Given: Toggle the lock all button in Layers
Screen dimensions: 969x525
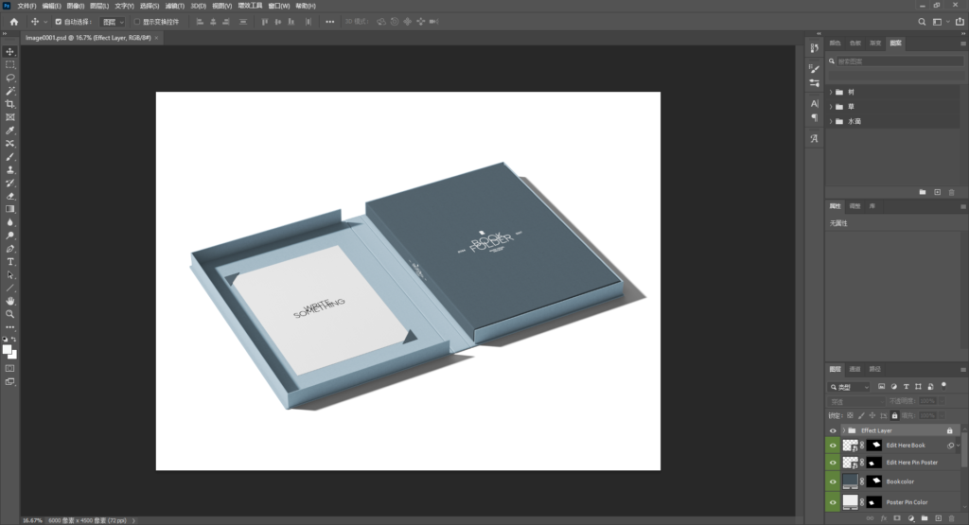Looking at the screenshot, I should [894, 415].
